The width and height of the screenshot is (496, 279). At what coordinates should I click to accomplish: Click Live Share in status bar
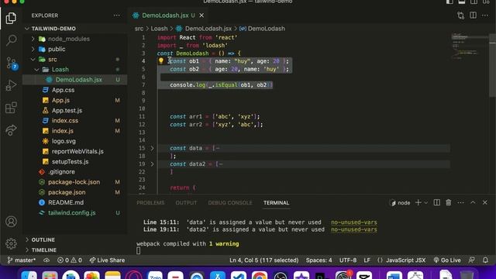(x=107, y=260)
